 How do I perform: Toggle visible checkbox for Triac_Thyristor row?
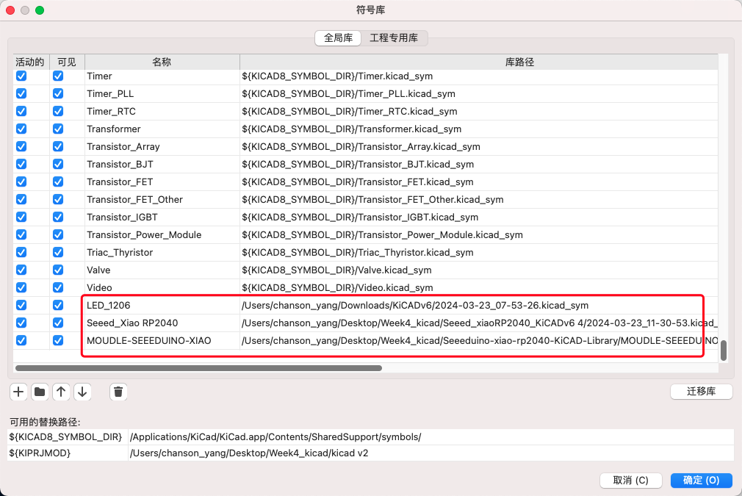tap(58, 252)
